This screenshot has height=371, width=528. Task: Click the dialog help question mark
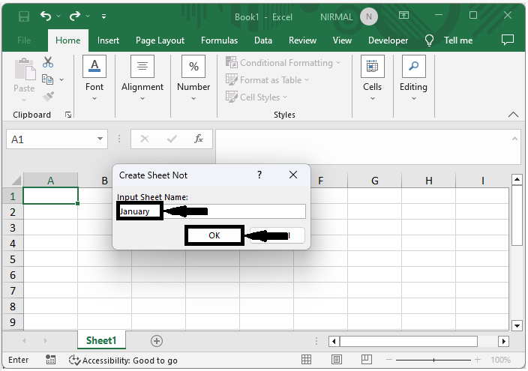coord(259,175)
